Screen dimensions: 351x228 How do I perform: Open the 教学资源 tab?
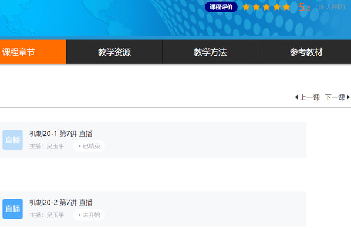114,52
